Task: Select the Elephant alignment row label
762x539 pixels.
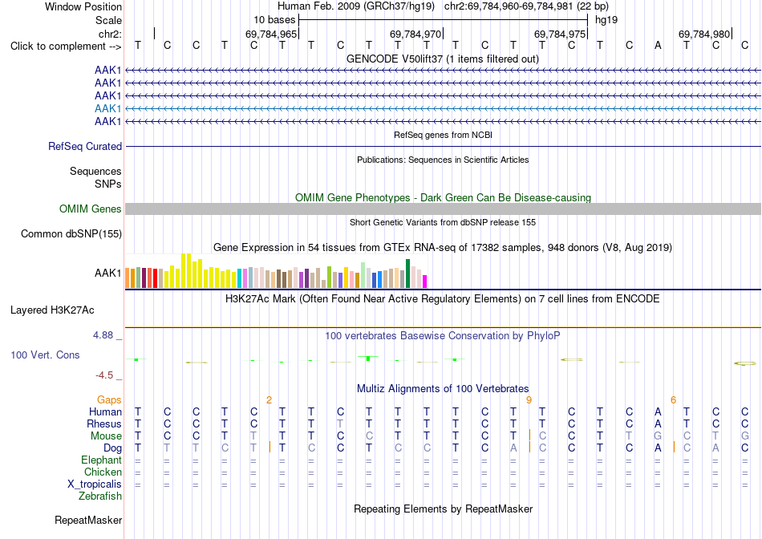Action: (101, 460)
